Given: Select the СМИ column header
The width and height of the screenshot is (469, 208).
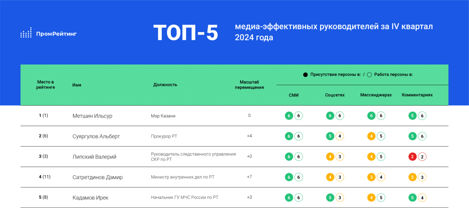Looking at the screenshot, I should click(x=294, y=95).
